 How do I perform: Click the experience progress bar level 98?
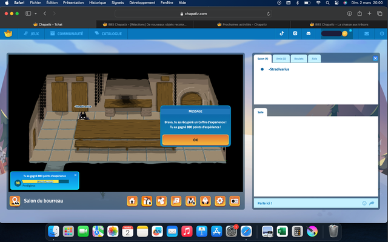[x=45, y=181]
